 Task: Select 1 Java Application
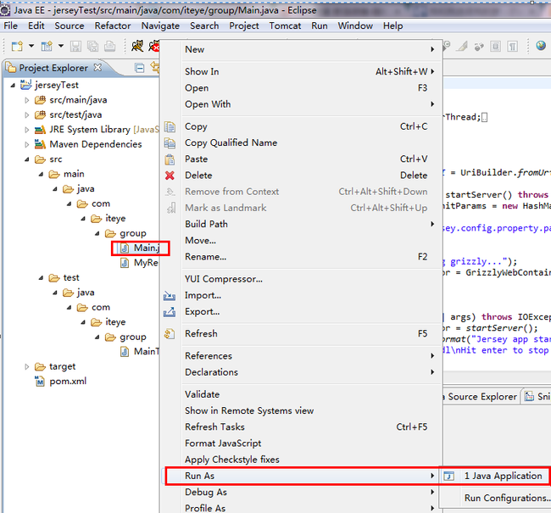pyautogui.click(x=496, y=476)
